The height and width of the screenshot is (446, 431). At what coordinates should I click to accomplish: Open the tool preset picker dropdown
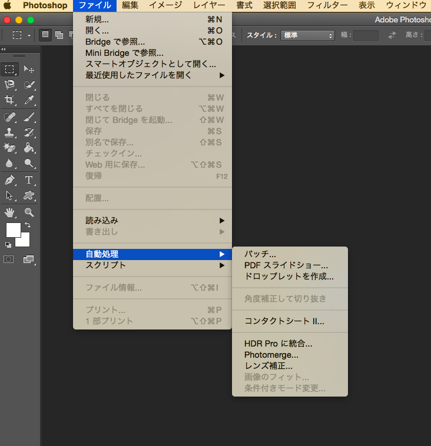[29, 35]
